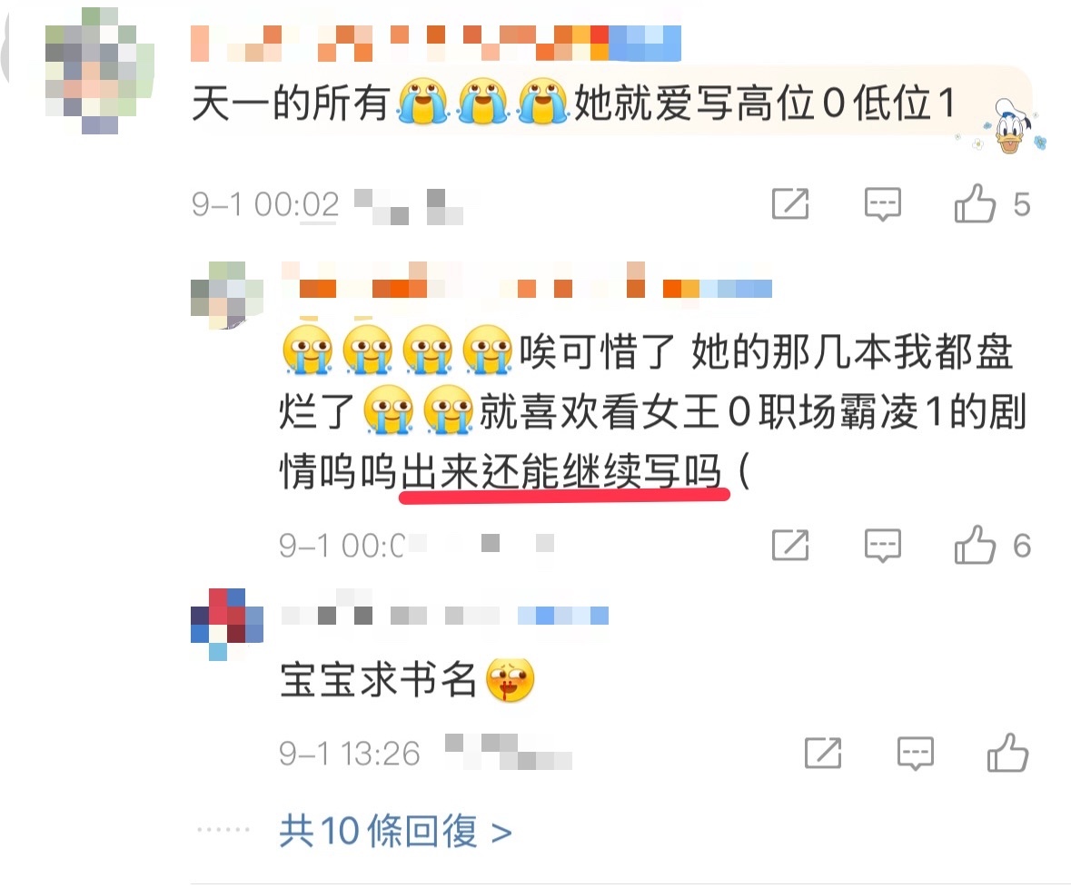Open the second commenter's avatar
This screenshot has width=1071, height=888.
[x=227, y=295]
